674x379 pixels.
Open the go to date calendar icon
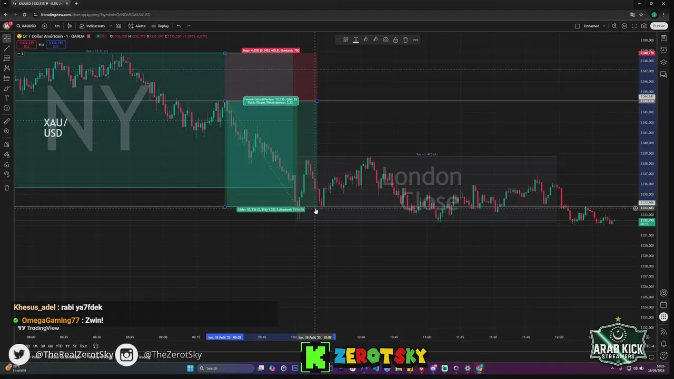click(96, 346)
